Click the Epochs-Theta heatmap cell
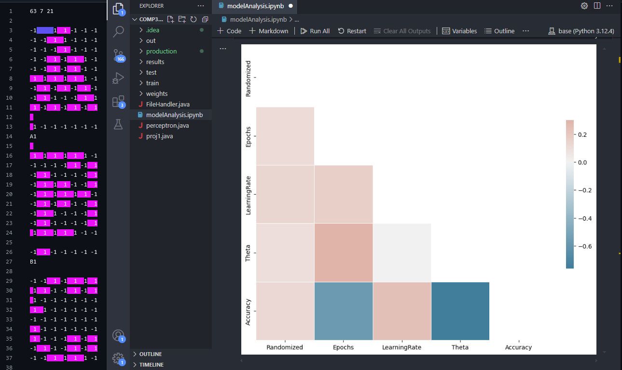This screenshot has width=622, height=370. click(344, 252)
